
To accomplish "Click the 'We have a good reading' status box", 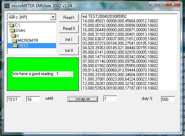I will pyautogui.click(x=43, y=74).
